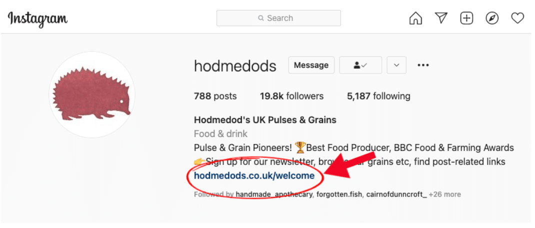
Task: Open hodmedods.co.uk/welcome link
Action: point(254,176)
